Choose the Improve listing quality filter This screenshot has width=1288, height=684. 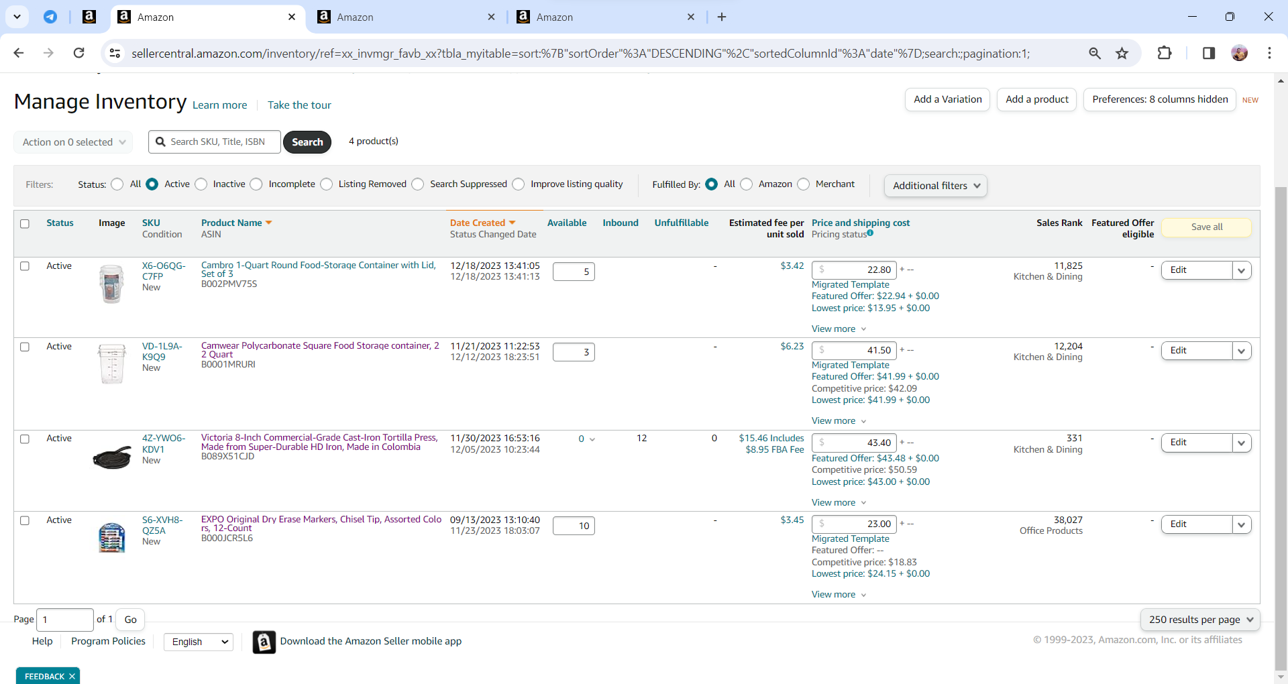[519, 184]
